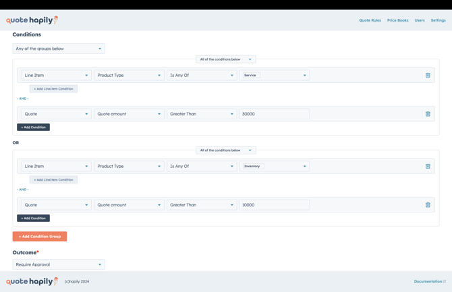The image size is (452, 292).
Task: Open the Outcome 'Require Approval' dropdown
Action: (59, 264)
